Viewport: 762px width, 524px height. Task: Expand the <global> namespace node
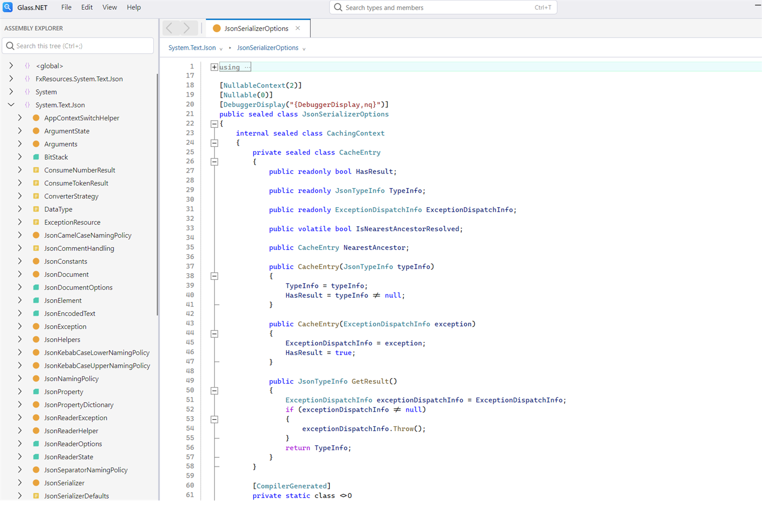(11, 66)
